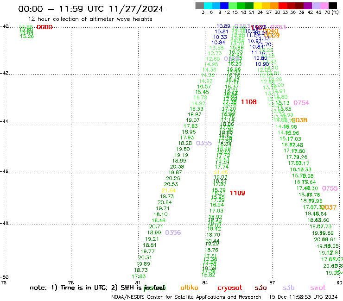Click the longitude axis label 78

click(x=70, y=282)
